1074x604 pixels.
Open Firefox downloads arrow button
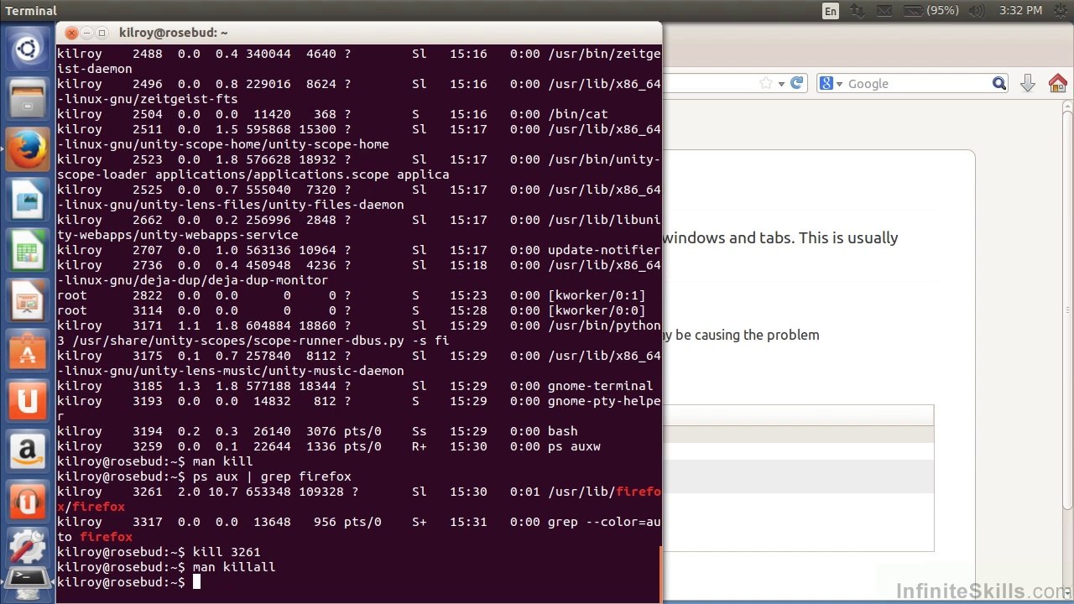(1028, 83)
